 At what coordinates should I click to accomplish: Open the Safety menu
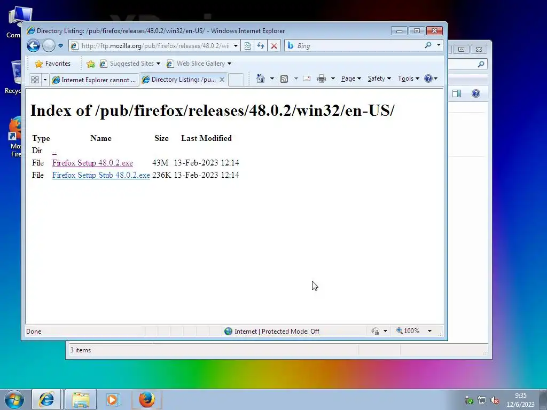coord(379,78)
